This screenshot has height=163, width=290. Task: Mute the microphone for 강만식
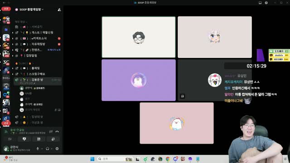pyautogui.click(x=38, y=149)
